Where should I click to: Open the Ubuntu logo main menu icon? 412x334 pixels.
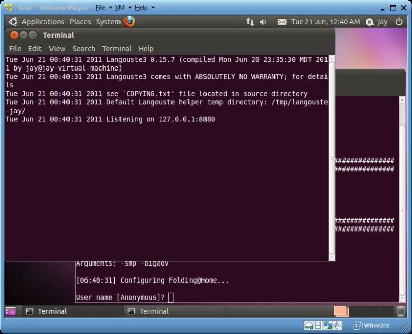click(x=13, y=22)
